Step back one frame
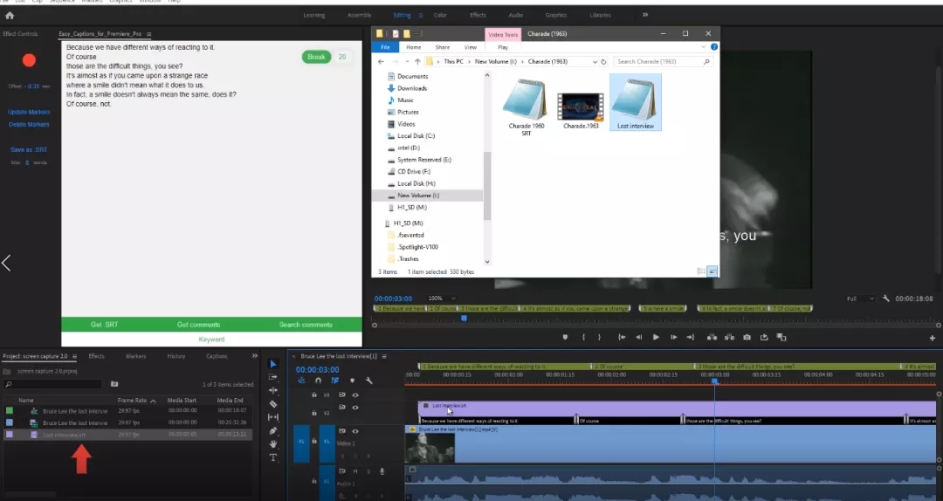 tap(638, 338)
